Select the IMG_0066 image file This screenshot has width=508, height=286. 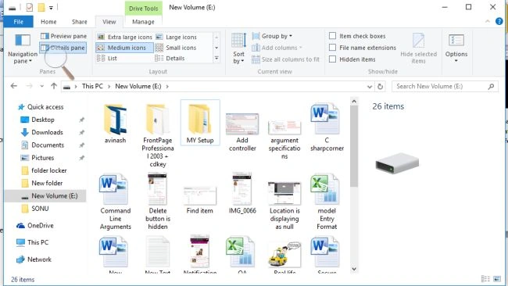point(242,194)
